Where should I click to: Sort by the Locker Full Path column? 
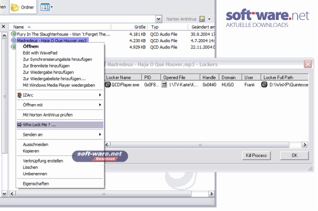point(285,78)
